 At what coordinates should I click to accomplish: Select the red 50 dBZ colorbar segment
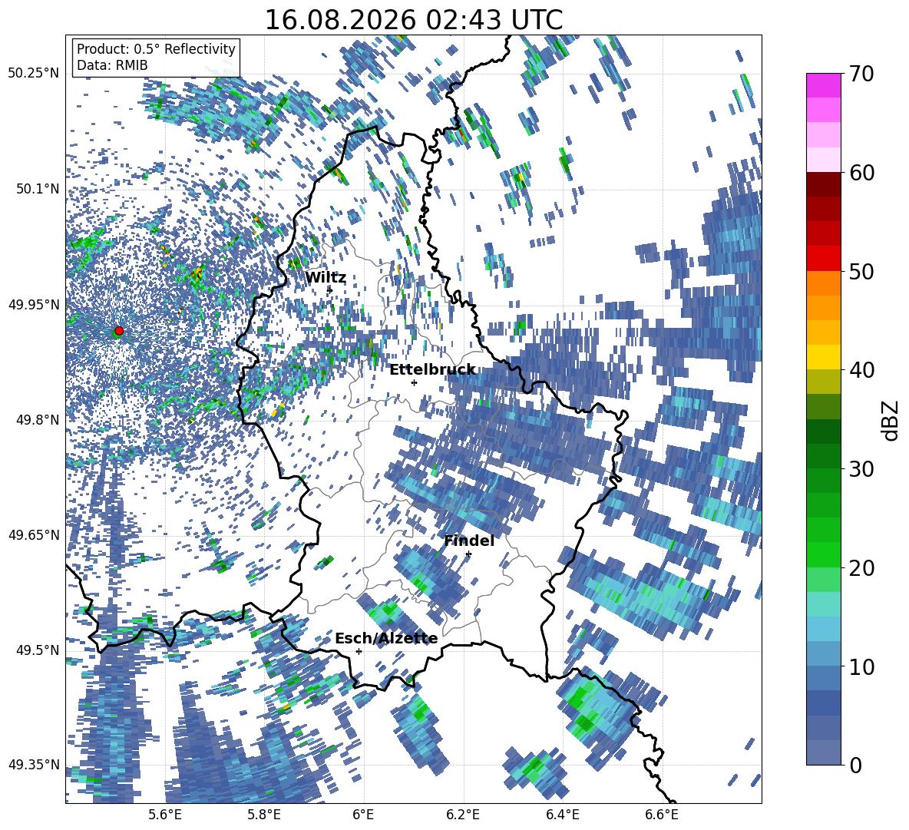click(823, 259)
